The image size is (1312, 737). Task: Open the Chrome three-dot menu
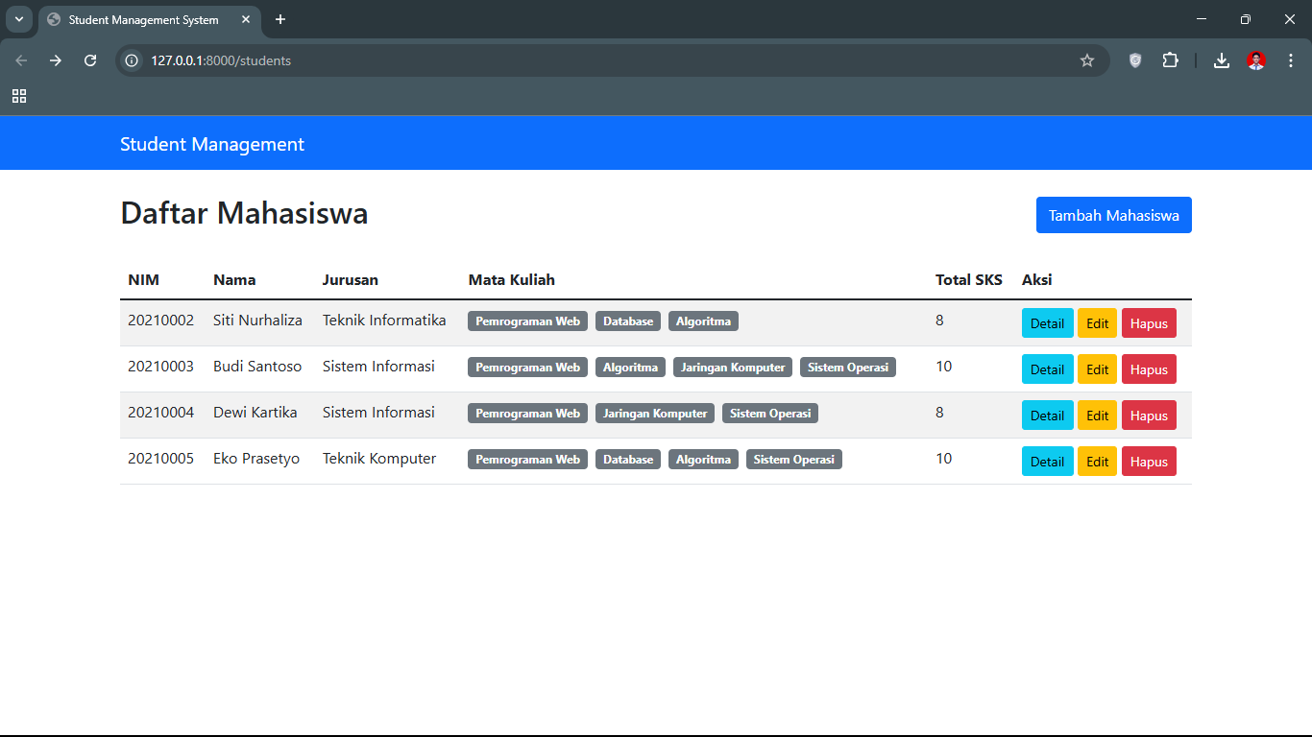point(1290,60)
